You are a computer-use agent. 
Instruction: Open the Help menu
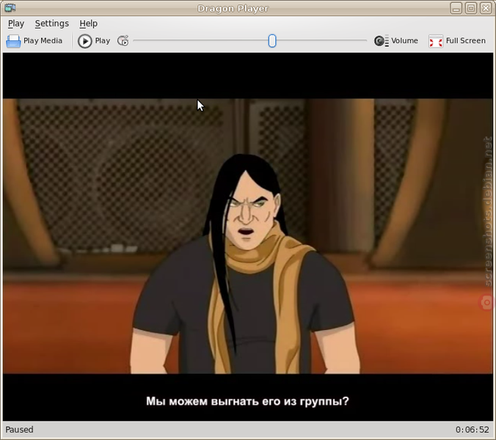pos(88,23)
